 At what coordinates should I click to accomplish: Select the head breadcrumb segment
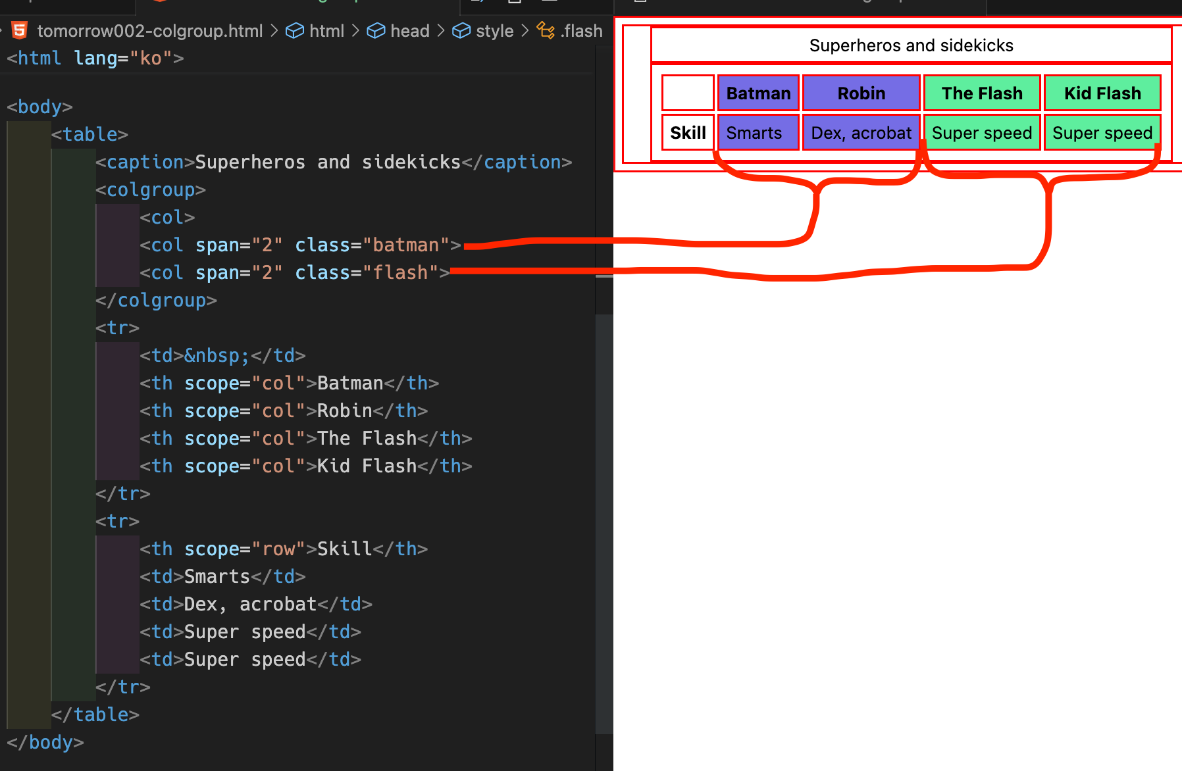(398, 31)
